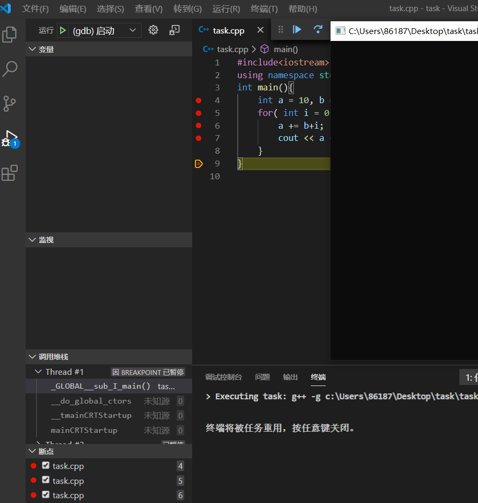
Task: Switch to the 问题 panel tab
Action: pyautogui.click(x=262, y=377)
